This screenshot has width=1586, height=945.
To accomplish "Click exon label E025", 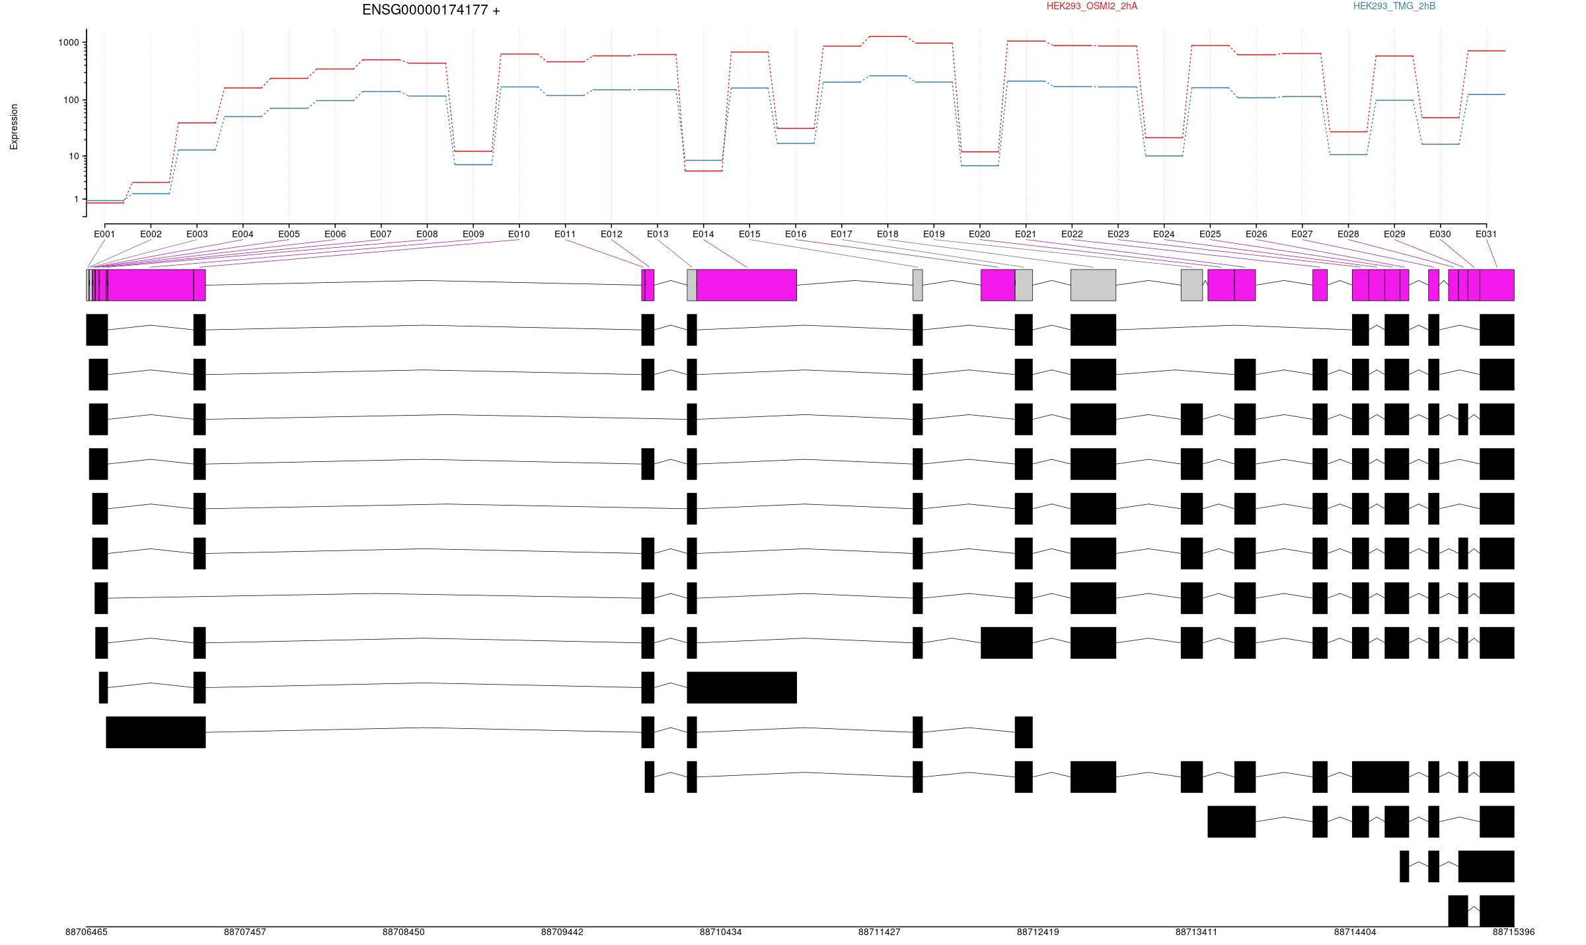I will tap(1210, 234).
